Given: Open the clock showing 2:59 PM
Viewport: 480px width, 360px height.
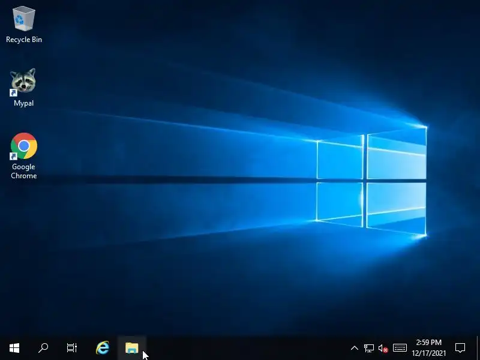Looking at the screenshot, I should [429, 348].
